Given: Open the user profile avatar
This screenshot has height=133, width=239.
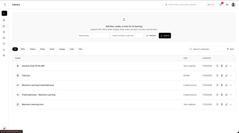Looking at the screenshot, I should tap(233, 4).
